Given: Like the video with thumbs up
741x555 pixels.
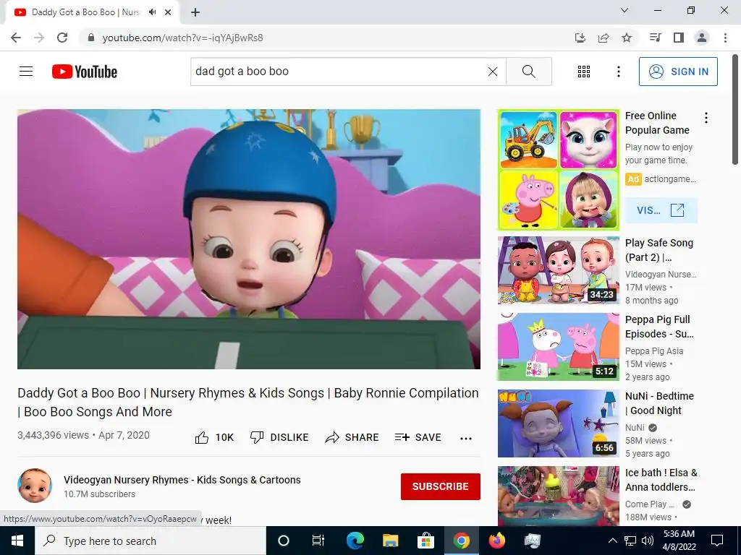Looking at the screenshot, I should point(214,437).
